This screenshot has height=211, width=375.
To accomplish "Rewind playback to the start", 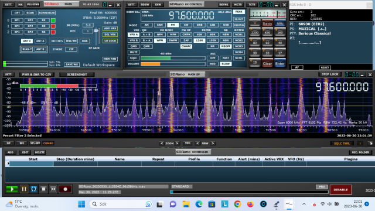I will [x=53, y=189].
